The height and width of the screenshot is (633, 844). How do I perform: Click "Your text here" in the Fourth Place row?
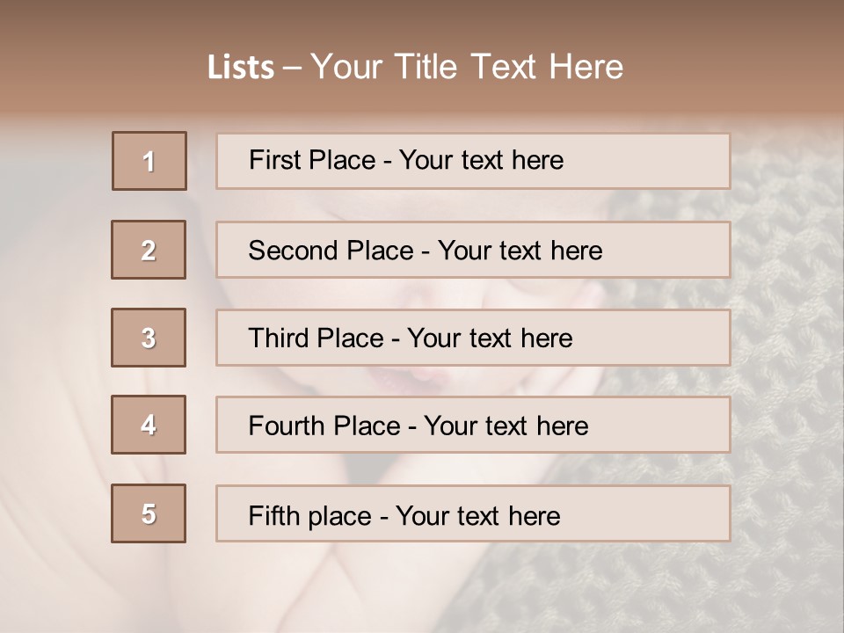point(506,426)
